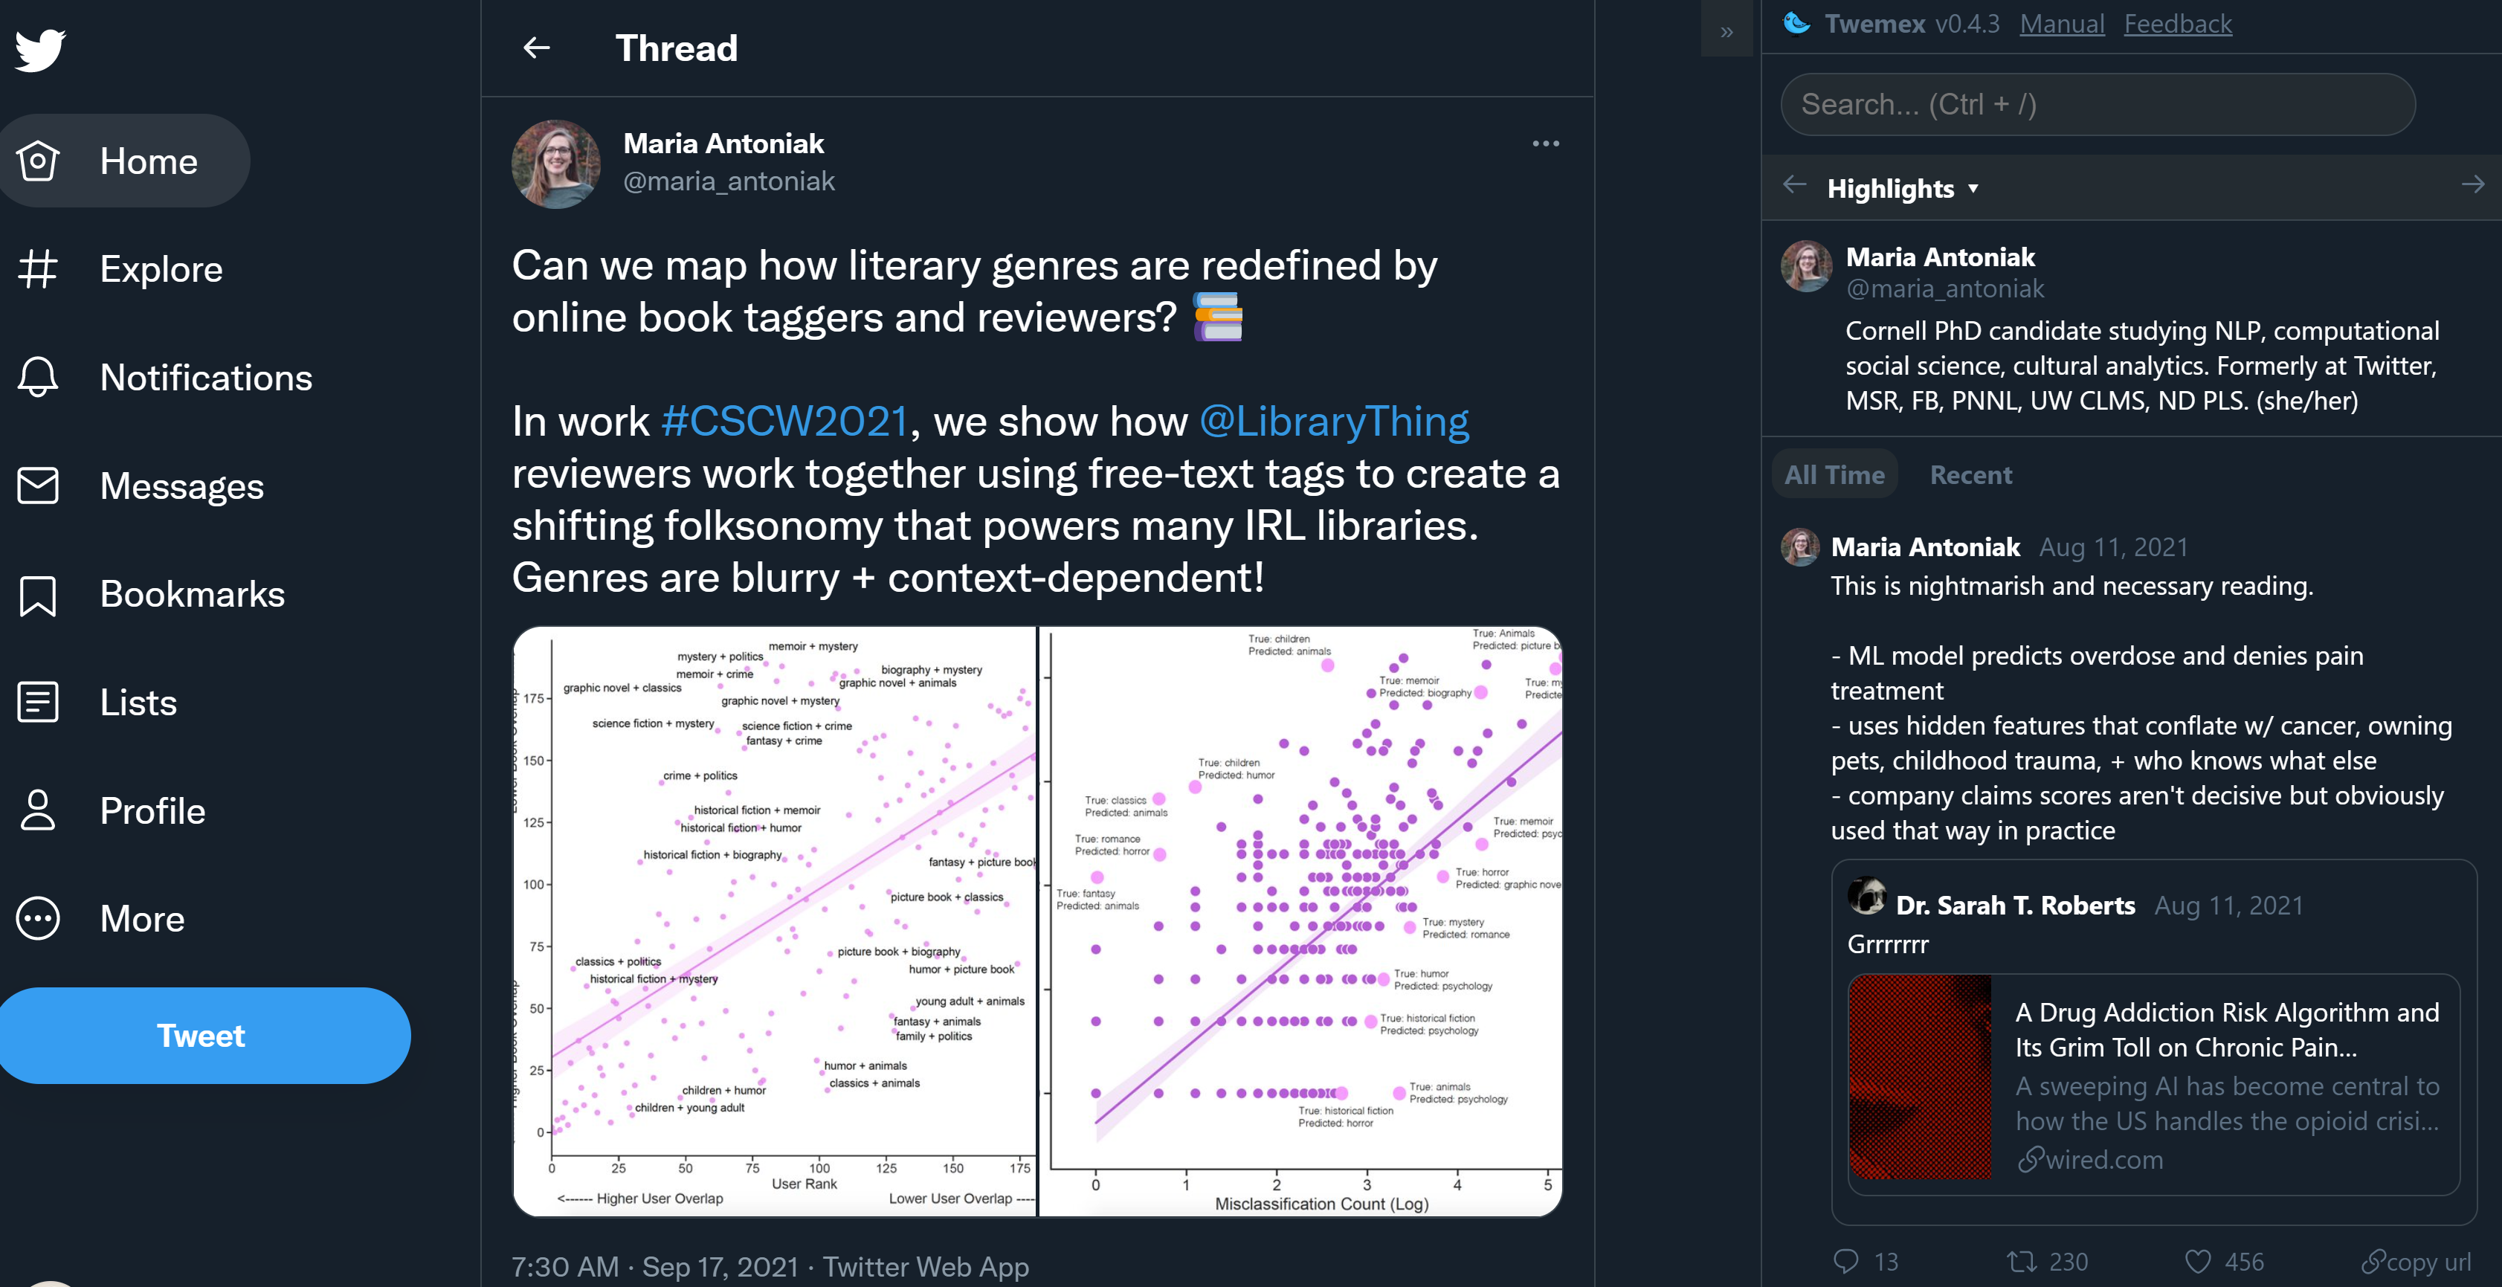Viewport: 2502px width, 1287px height.
Task: Like the highlighted tweet with 456 likes
Action: (2197, 1261)
